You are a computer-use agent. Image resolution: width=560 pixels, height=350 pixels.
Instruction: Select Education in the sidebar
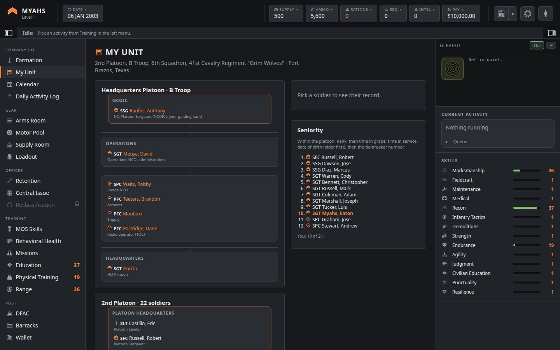click(43, 265)
